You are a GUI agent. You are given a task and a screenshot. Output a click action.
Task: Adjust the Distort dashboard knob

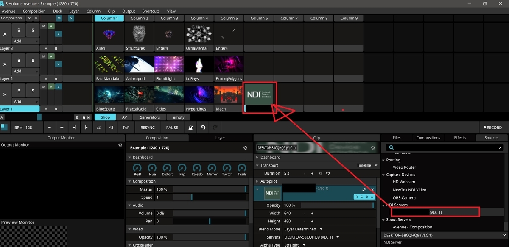(167, 168)
